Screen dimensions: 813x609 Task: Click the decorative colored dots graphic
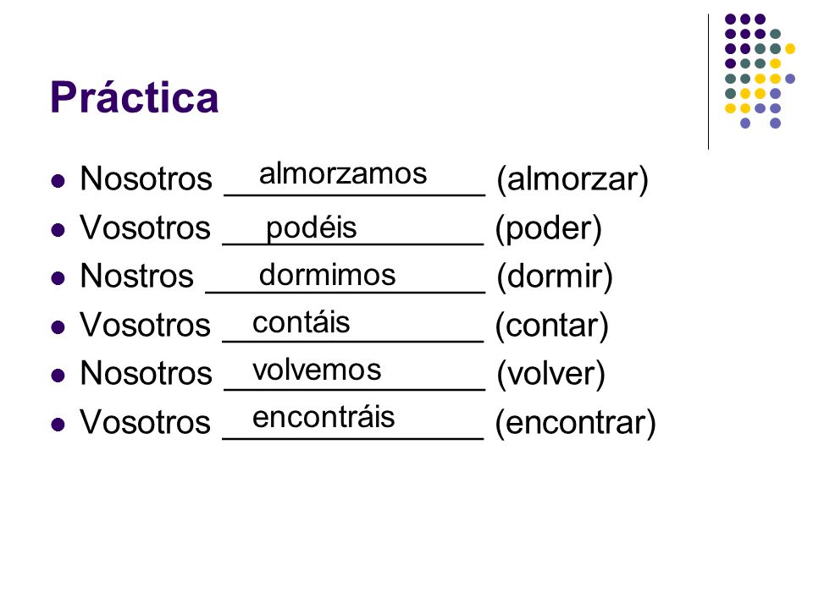click(760, 71)
